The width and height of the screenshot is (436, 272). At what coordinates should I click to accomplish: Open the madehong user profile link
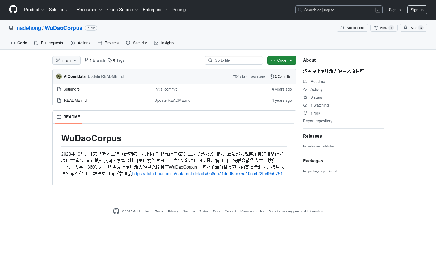28,28
